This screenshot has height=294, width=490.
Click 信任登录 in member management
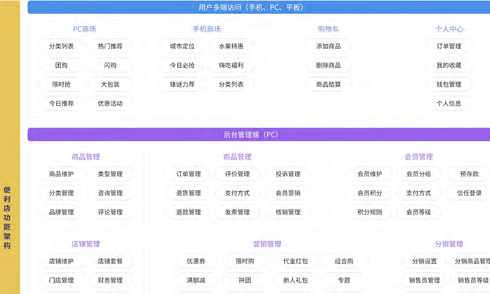click(x=469, y=193)
